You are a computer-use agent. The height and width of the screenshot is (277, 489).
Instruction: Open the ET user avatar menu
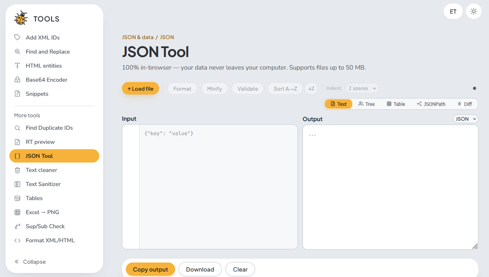coord(453,12)
